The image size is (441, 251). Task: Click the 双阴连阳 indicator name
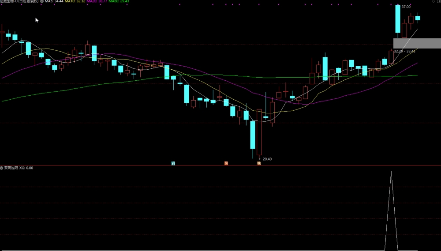click(x=11, y=168)
